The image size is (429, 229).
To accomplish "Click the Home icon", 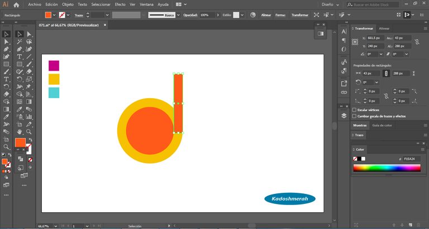I will 16,4.
